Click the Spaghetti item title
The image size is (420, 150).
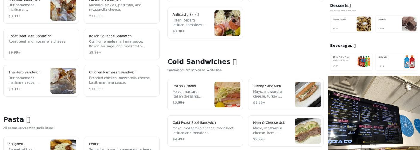click(x=16, y=144)
